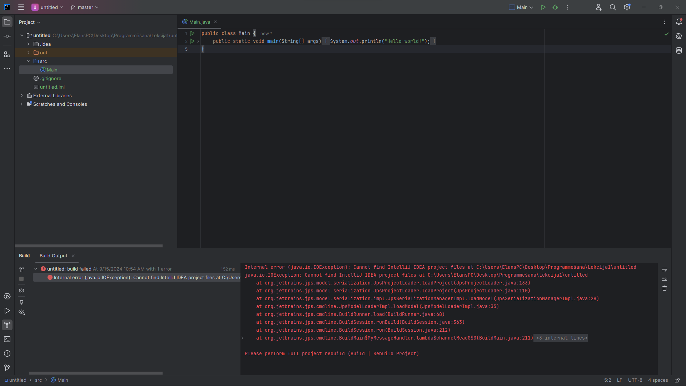
Task: Click the 4 spaces indent setting
Action: pyautogui.click(x=658, y=380)
